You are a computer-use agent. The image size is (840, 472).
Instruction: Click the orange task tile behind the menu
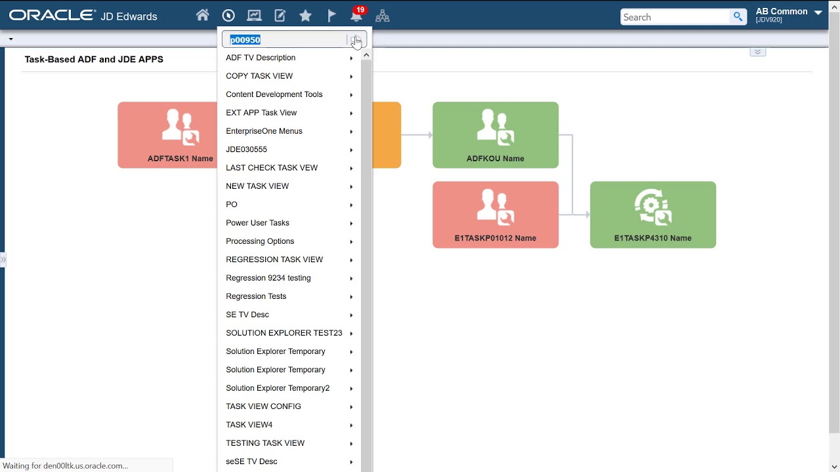pyautogui.click(x=387, y=135)
